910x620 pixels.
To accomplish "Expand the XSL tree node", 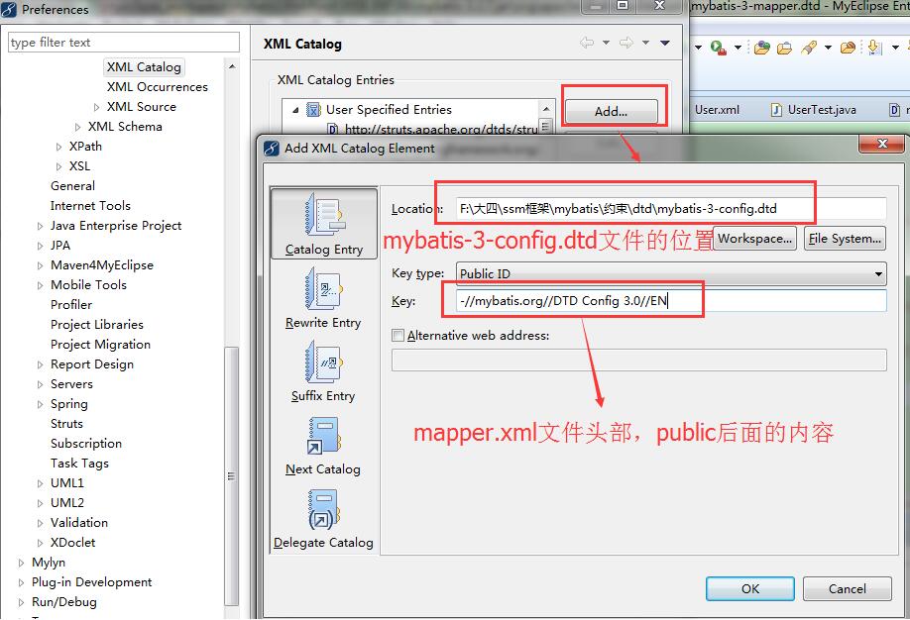I will coord(58,166).
